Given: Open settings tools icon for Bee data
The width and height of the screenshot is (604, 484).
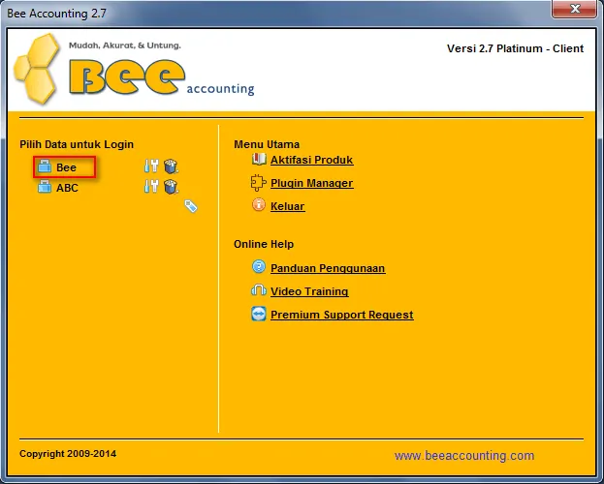Looking at the screenshot, I should (x=151, y=166).
